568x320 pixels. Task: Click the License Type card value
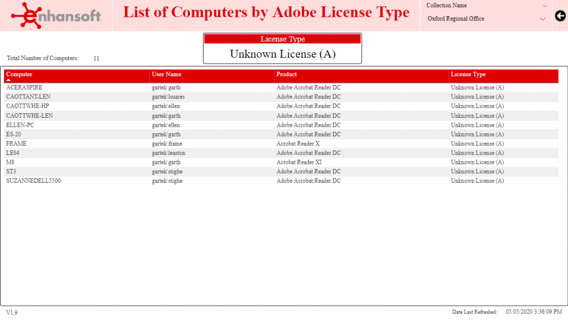tap(282, 54)
